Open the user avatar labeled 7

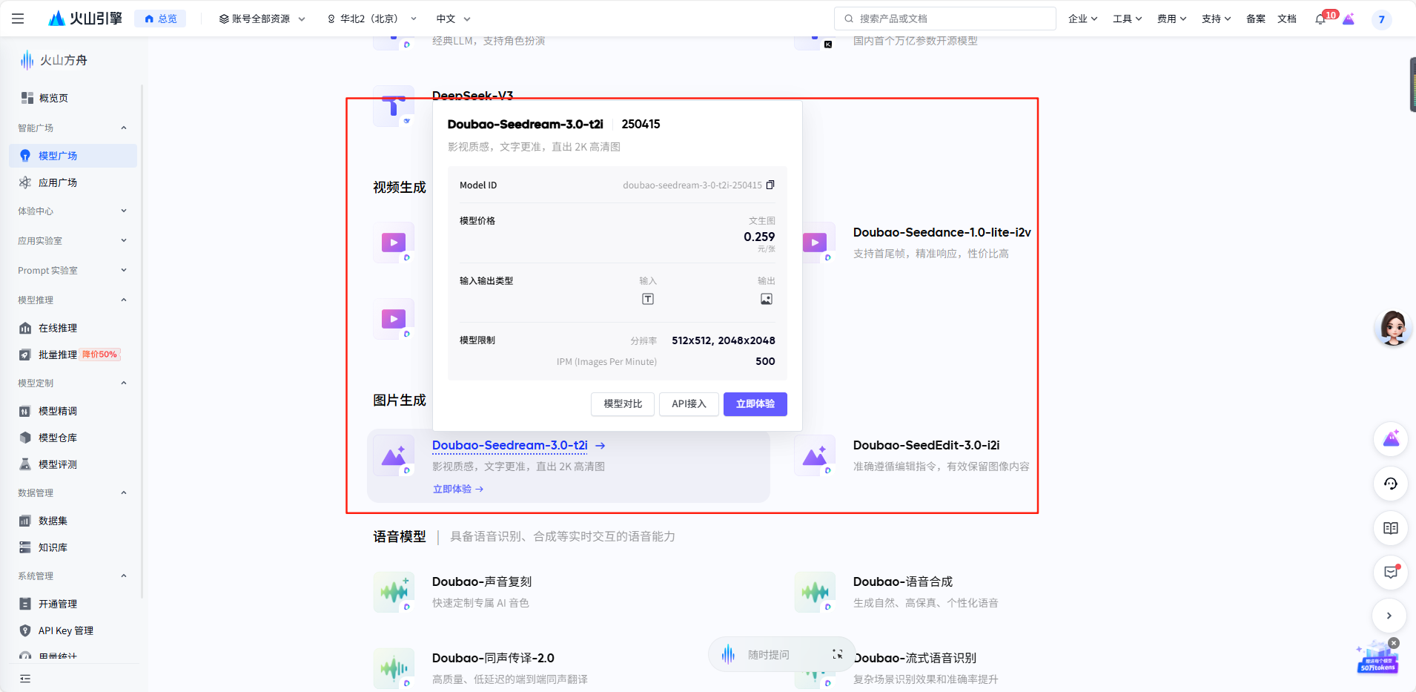pyautogui.click(x=1381, y=19)
